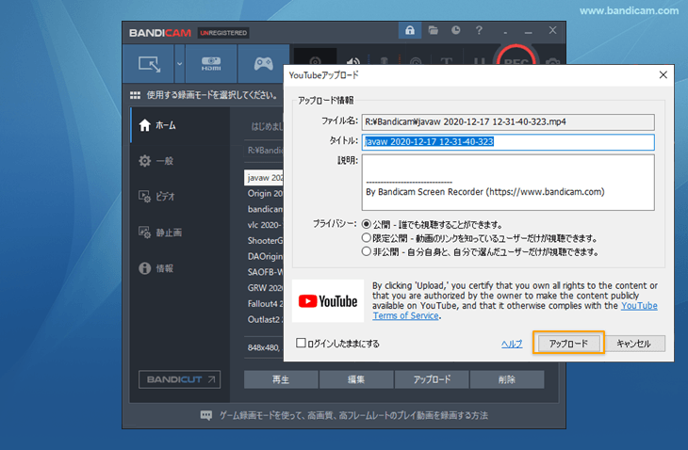Select the Fallout4 video entry
This screenshot has width=688, height=450.
point(264,304)
